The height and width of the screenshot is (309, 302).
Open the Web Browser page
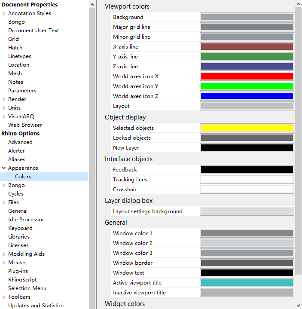tap(25, 125)
